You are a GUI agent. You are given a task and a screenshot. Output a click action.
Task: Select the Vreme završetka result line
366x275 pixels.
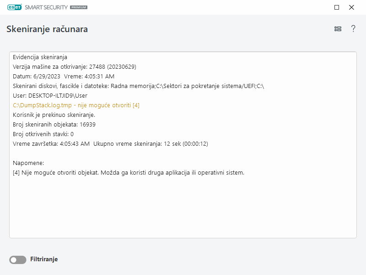tap(110, 143)
